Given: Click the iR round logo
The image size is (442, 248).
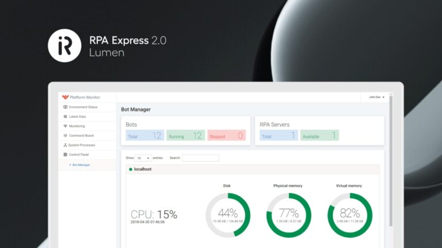Looking at the screenshot, I should pyautogui.click(x=64, y=45).
